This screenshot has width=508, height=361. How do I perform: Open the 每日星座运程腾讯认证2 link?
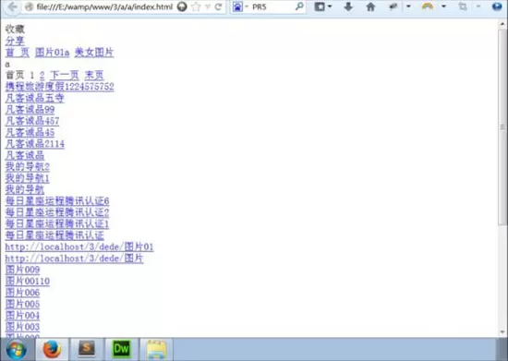57,212
